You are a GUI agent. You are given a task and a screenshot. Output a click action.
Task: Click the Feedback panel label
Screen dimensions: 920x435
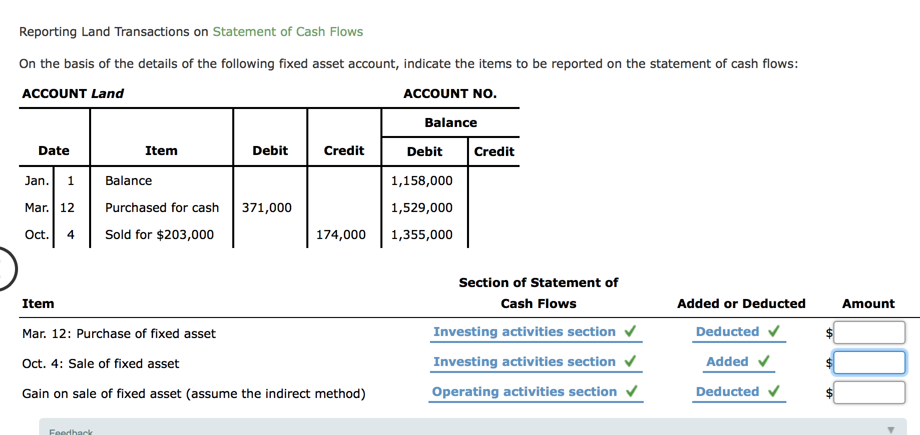click(x=71, y=431)
